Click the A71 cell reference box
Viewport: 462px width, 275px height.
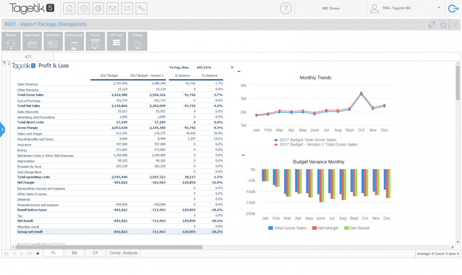tap(28, 57)
